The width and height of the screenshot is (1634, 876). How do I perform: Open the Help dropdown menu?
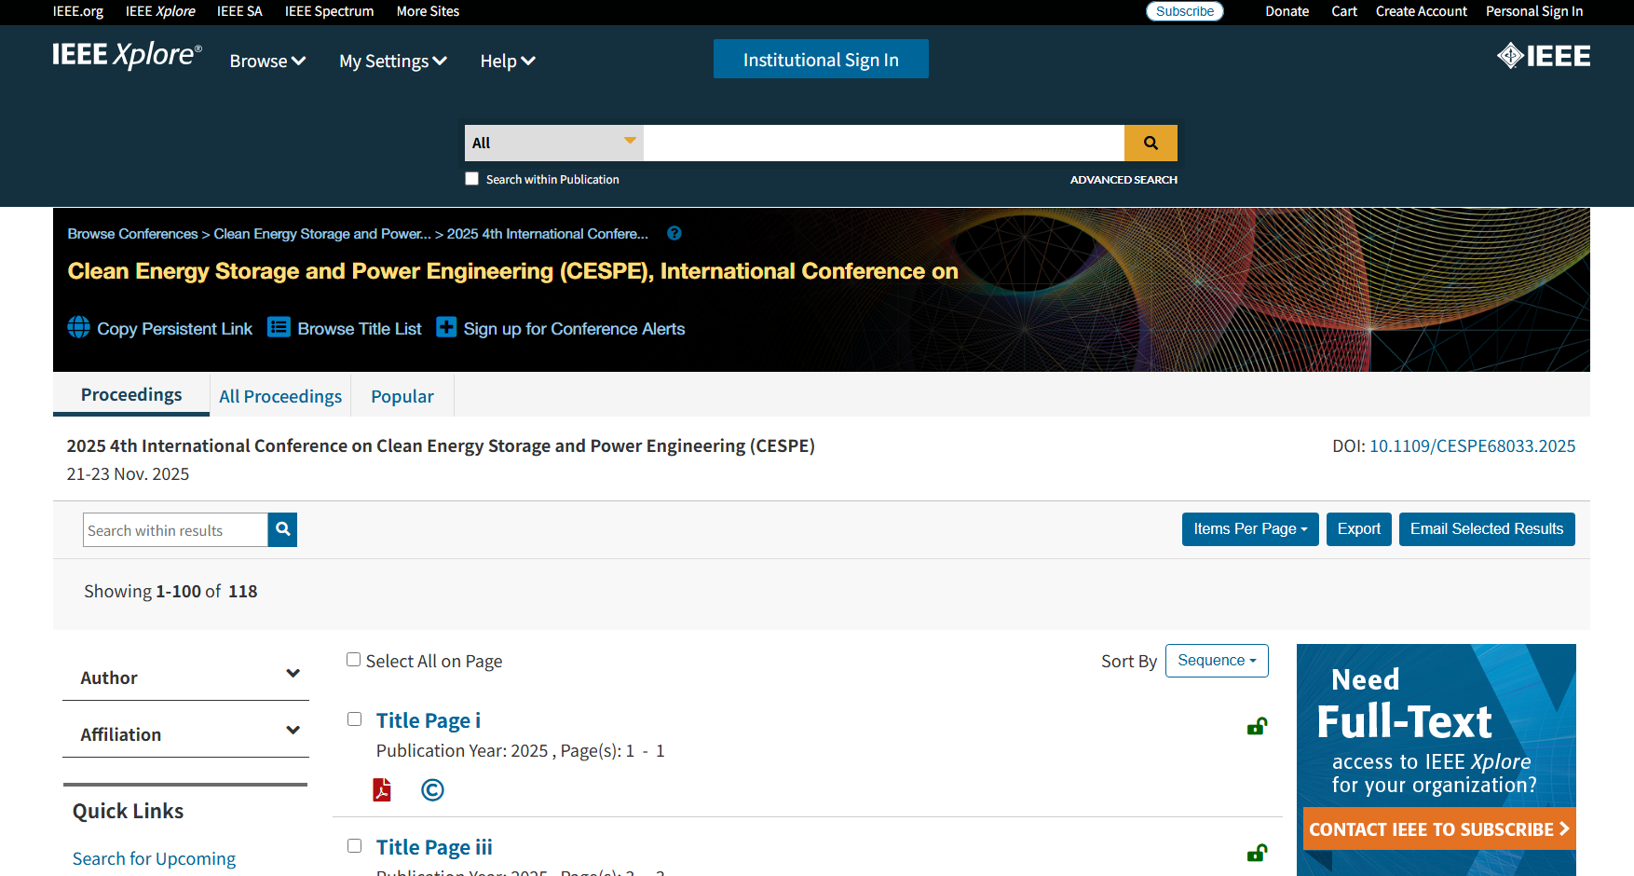coord(508,61)
